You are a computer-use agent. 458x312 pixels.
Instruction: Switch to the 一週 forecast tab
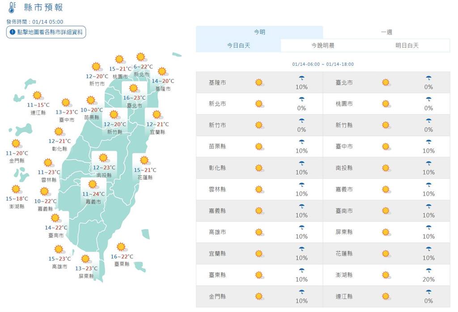[x=386, y=32]
